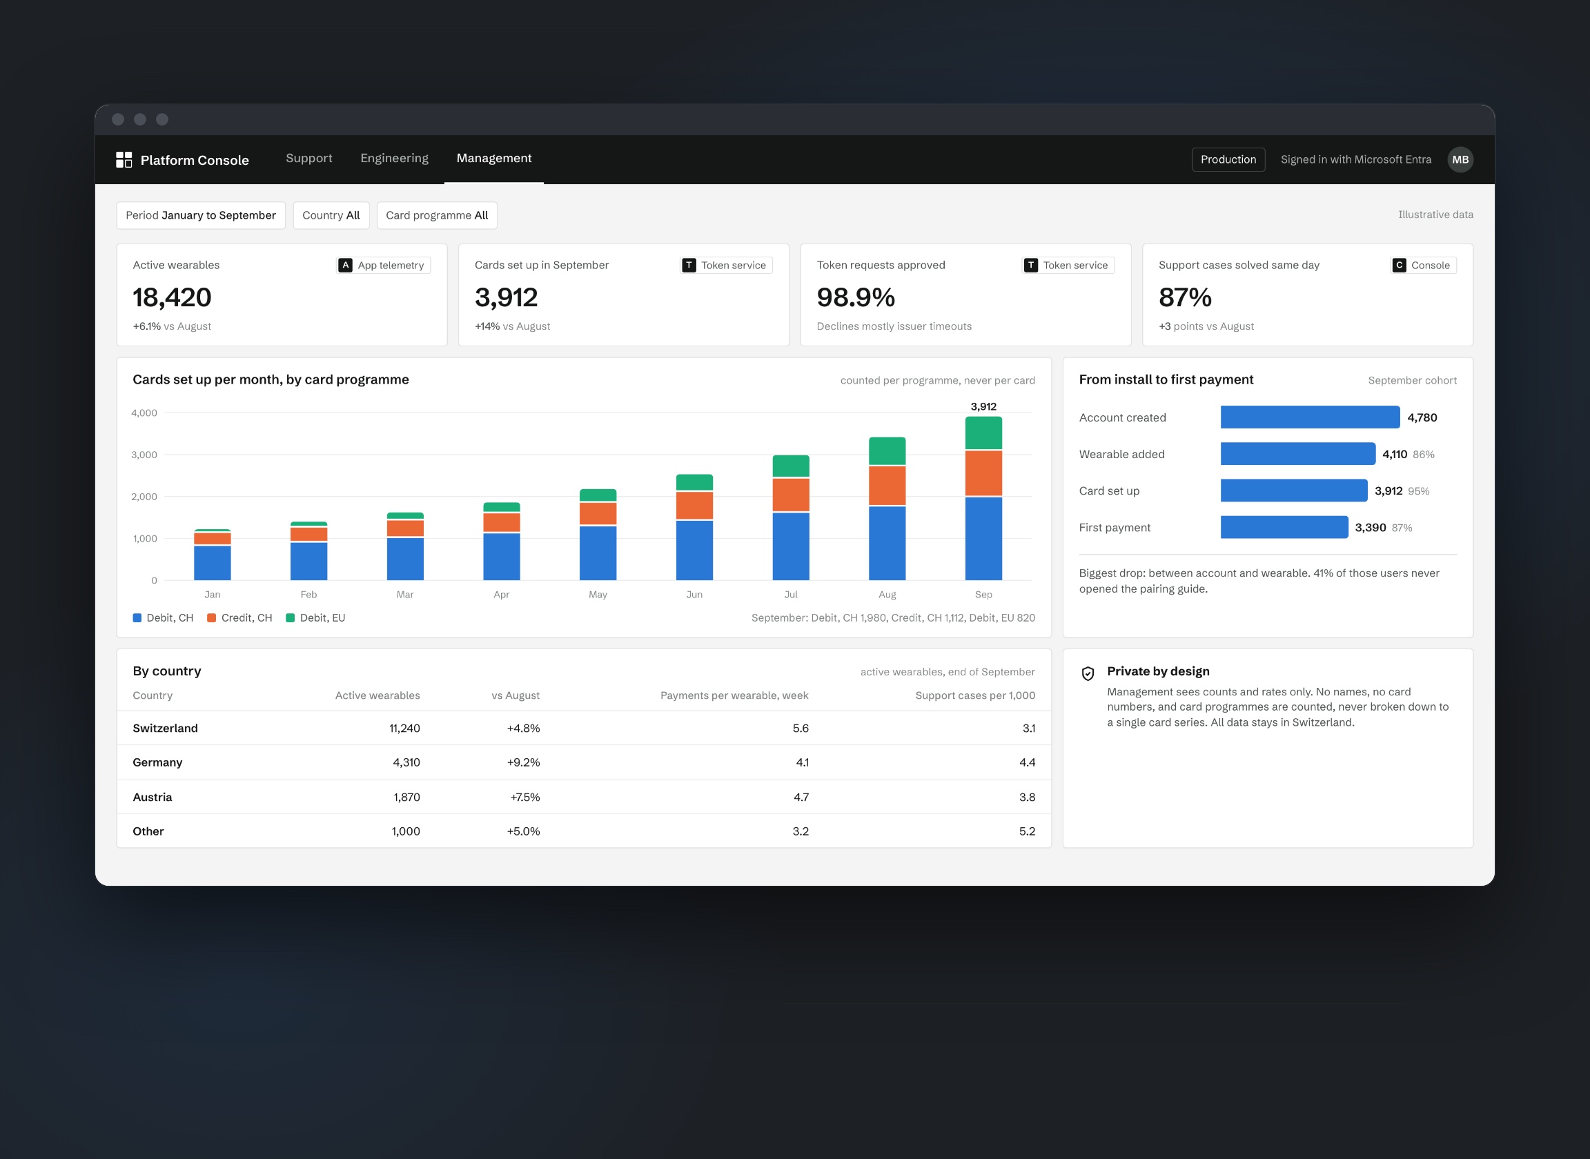This screenshot has height=1159, width=1590.
Task: Click the shield icon beside Private by design
Action: [1088, 673]
